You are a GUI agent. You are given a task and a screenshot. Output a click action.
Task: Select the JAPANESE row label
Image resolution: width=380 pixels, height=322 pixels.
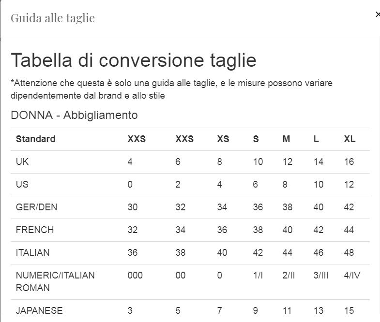(x=39, y=310)
